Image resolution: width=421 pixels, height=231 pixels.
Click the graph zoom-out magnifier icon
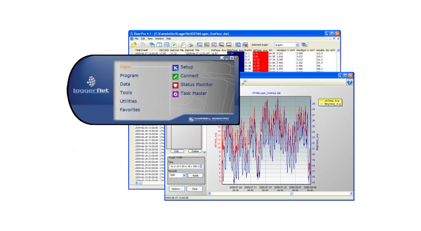tap(244, 82)
